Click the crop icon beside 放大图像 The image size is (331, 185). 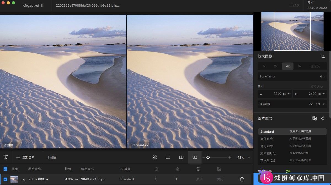click(x=322, y=56)
